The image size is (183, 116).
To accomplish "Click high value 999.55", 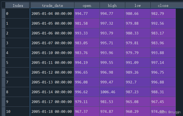I will (x=112, y=63).
